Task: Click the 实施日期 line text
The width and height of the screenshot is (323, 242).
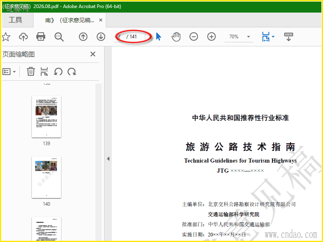Action: [214, 234]
